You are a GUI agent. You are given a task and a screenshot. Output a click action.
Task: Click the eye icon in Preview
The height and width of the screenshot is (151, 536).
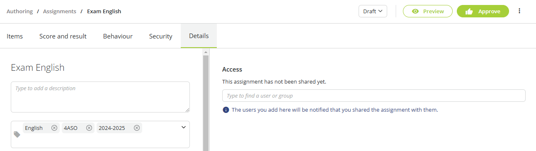[x=415, y=12]
